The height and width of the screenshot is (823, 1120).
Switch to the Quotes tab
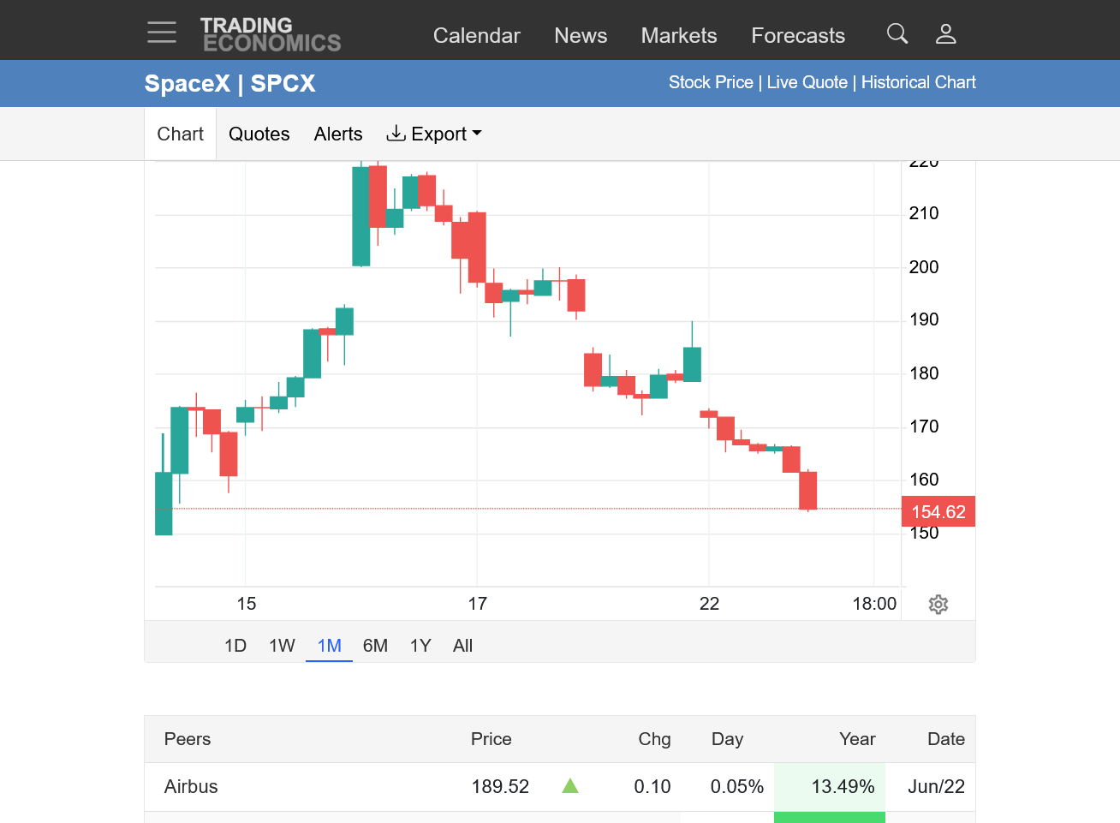pyautogui.click(x=259, y=134)
